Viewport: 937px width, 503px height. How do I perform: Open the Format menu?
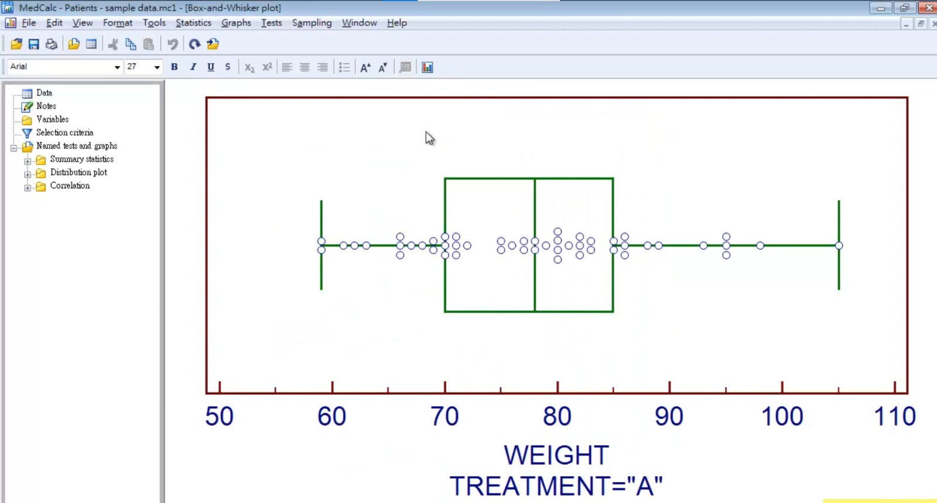118,23
